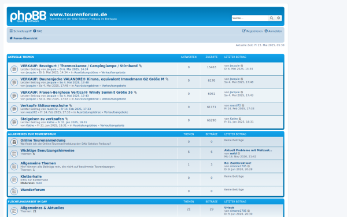
Task: View latest post icon next to noid
Action: pyautogui.click(x=239, y=153)
